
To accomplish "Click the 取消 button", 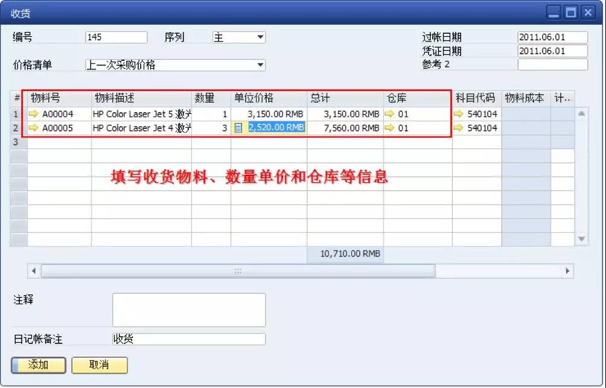I will point(99,365).
